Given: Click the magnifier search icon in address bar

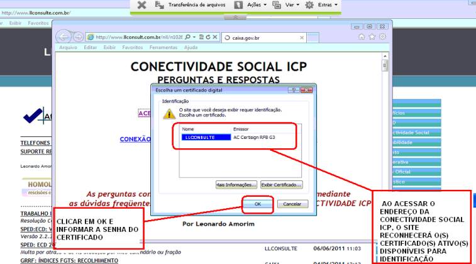Looking at the screenshot, I should [x=187, y=37].
